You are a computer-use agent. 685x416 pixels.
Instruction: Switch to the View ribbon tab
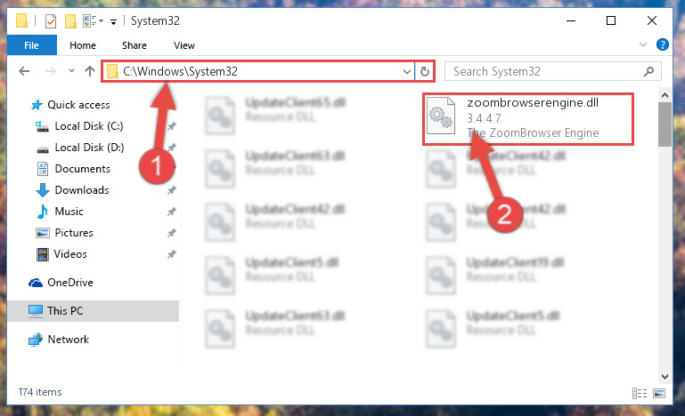pos(183,45)
